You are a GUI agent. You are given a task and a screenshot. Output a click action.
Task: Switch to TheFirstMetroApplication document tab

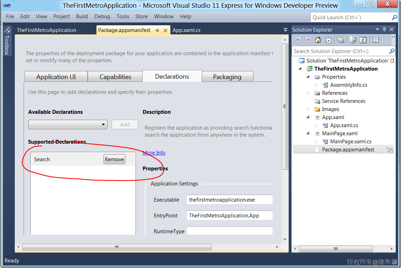point(46,30)
